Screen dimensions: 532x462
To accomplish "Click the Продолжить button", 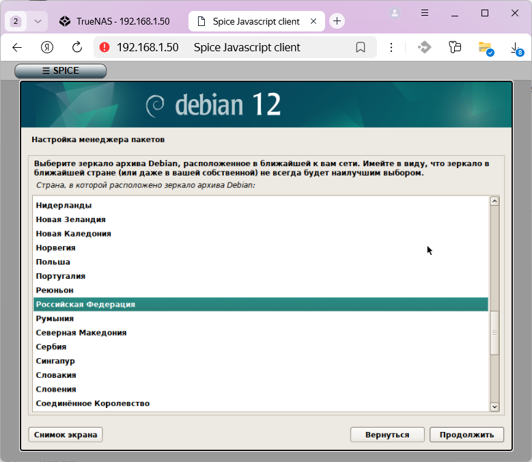I will (x=466, y=435).
